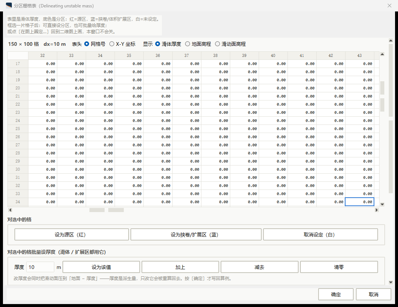
Task: Click the table's horizontal scrollbar thumb
Action: click(106, 210)
